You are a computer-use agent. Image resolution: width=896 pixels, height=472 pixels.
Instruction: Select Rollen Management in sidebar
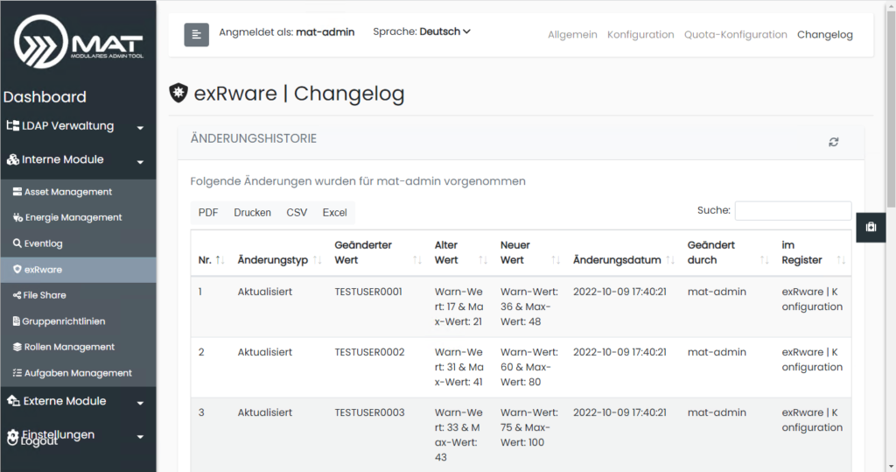point(69,347)
